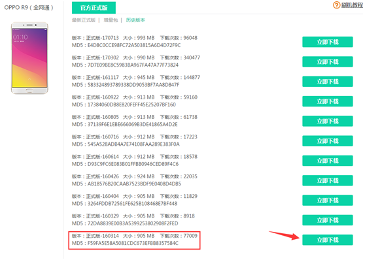
Task: Download version 正式版-170713
Action: (328, 42)
